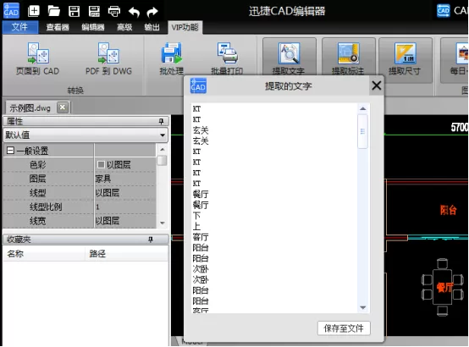Collapse the 一般设置 section
Viewport: 469px width, 347px height.
(10, 150)
